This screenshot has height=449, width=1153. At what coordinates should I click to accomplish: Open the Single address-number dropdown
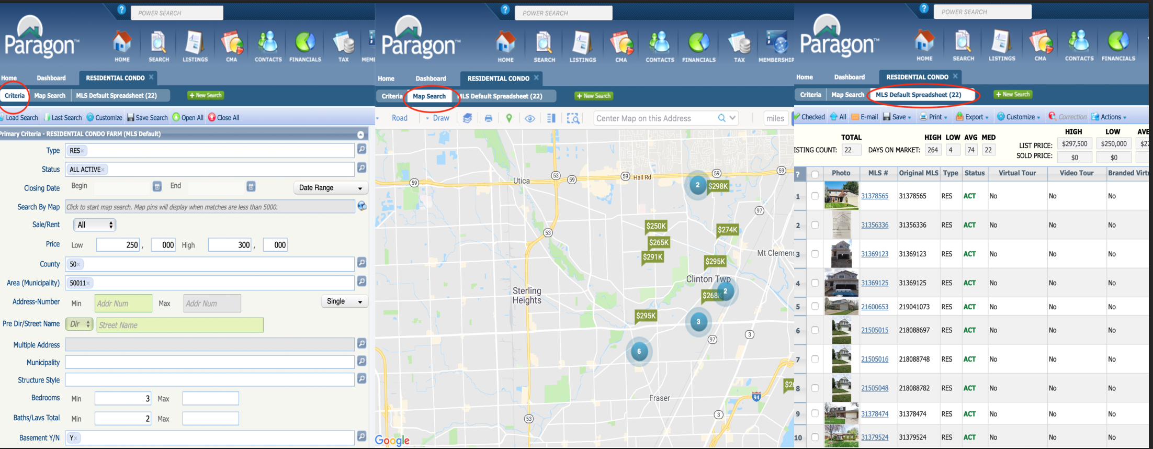344,301
